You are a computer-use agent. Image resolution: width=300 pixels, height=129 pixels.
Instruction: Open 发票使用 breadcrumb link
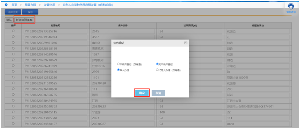click(49, 5)
